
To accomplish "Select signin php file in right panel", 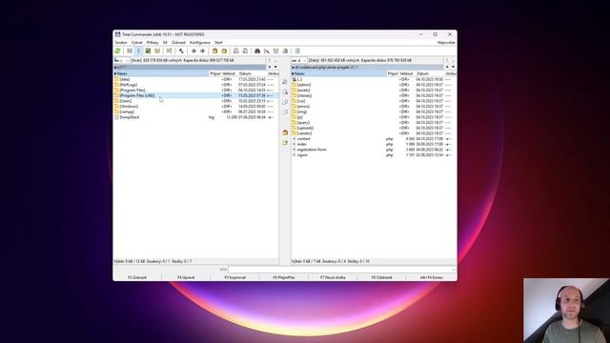I will pyautogui.click(x=374, y=155).
